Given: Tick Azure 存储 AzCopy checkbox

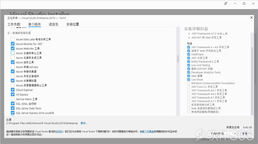Looking at the screenshot, I should click(13, 67).
